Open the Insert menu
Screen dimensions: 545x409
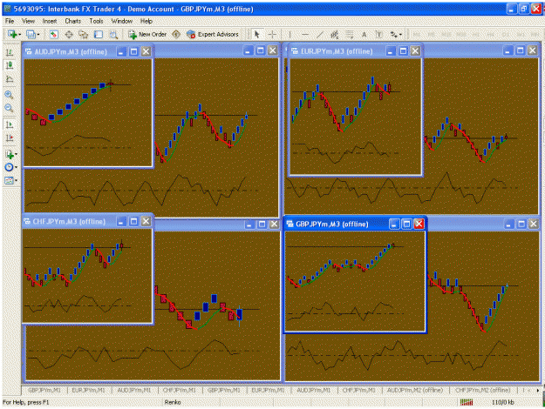click(50, 21)
